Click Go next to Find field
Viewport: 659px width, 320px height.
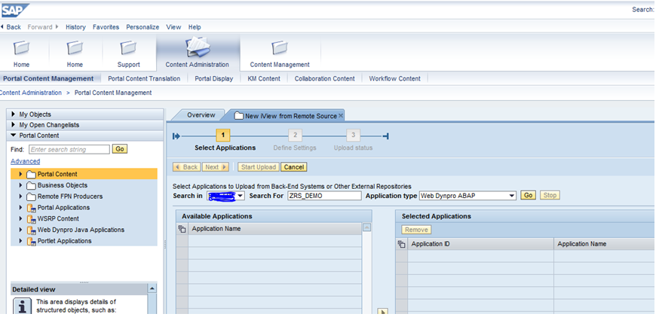point(120,149)
